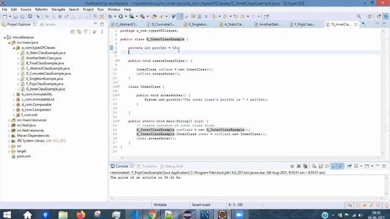Click the Save All toolbar icon
Image resolution: width=390 pixels, height=219 pixels.
[x=22, y=16]
